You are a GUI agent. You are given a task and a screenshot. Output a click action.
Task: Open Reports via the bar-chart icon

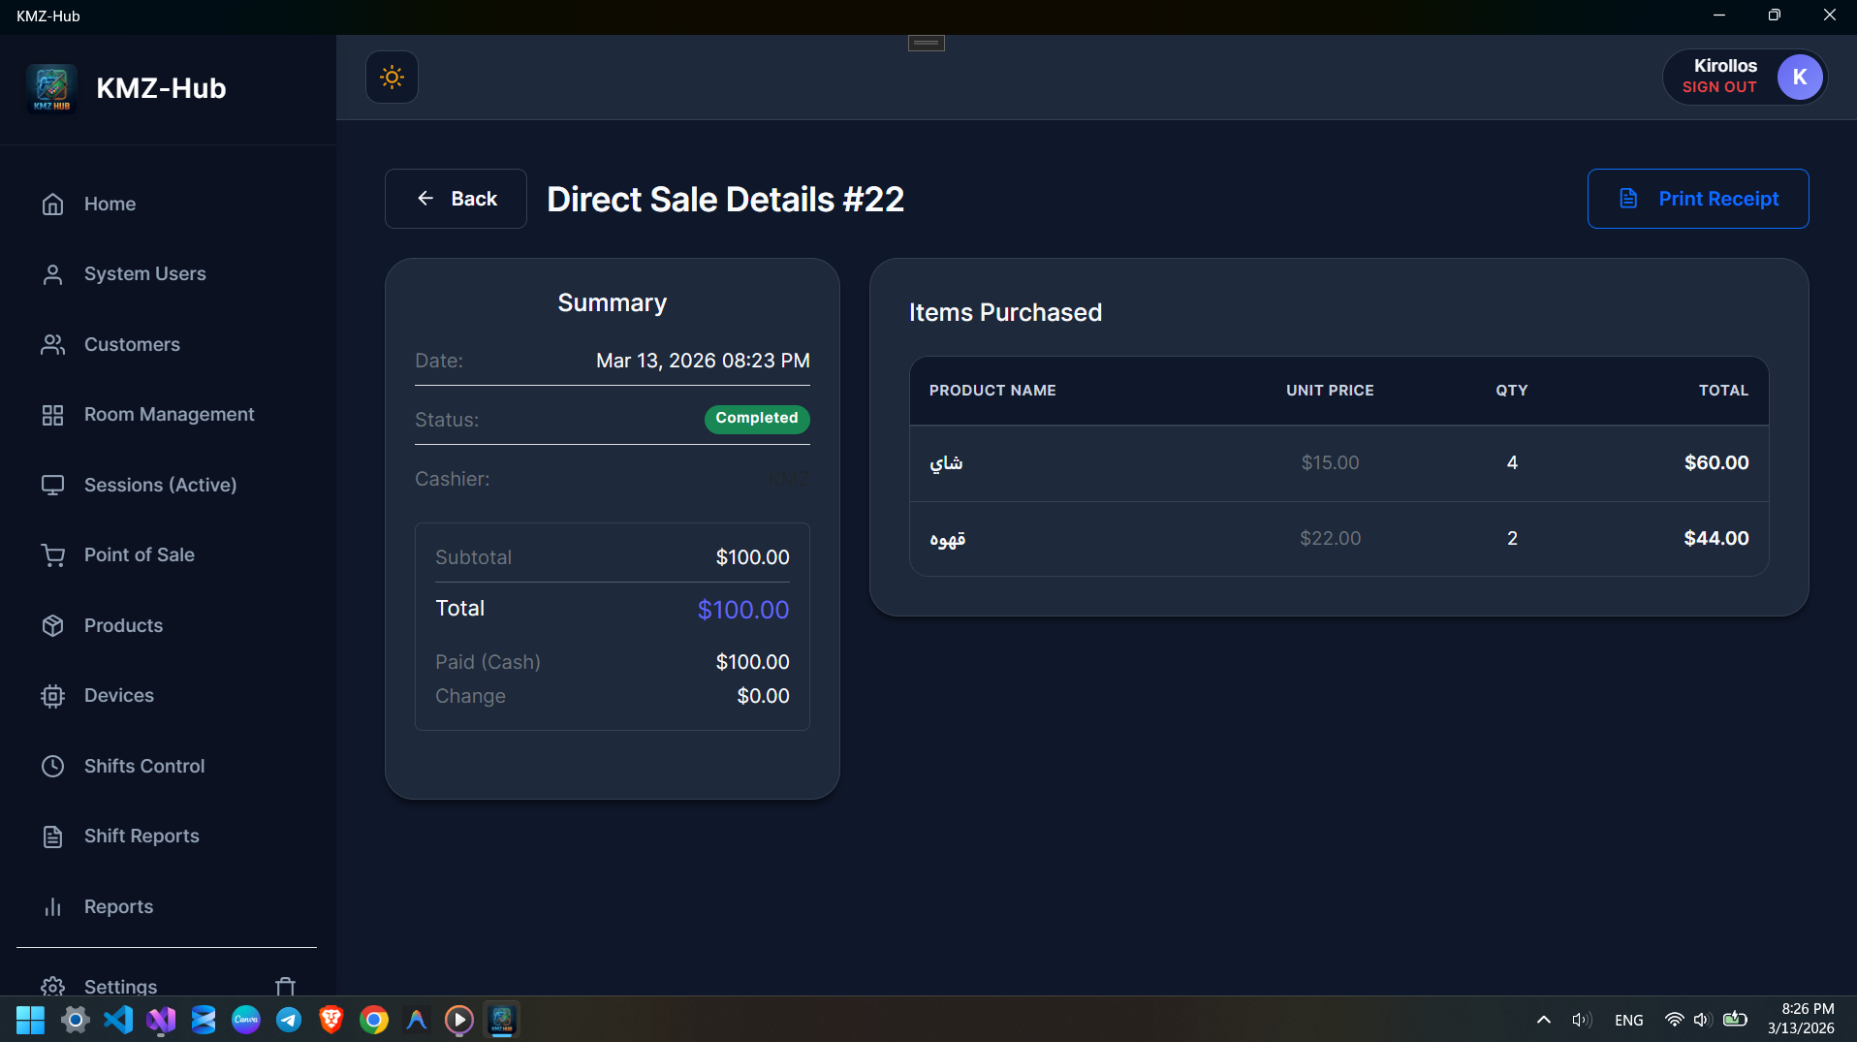(52, 906)
